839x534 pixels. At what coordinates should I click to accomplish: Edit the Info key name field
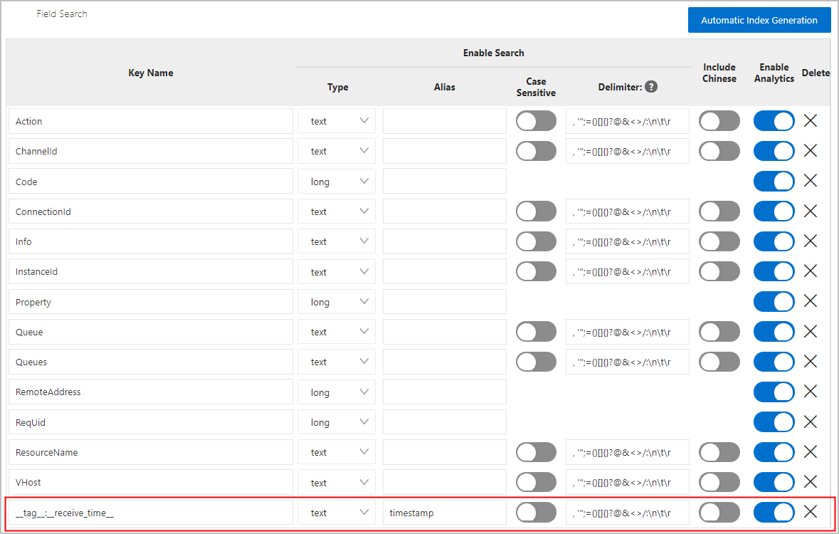tap(151, 241)
